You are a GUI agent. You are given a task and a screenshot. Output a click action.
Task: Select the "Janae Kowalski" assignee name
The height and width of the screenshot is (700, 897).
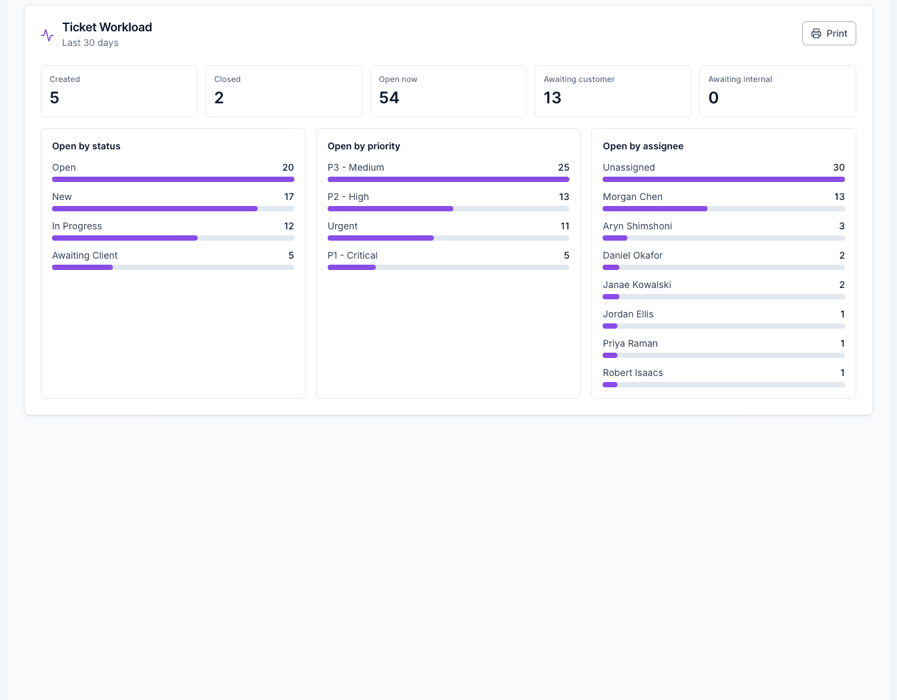637,285
